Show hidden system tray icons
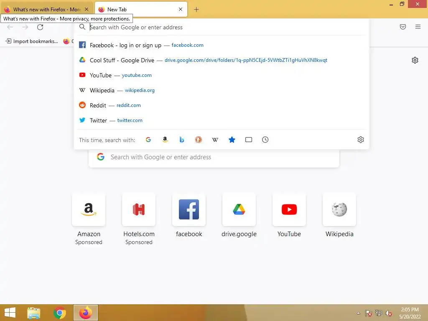This screenshot has height=321, width=428. [x=358, y=313]
